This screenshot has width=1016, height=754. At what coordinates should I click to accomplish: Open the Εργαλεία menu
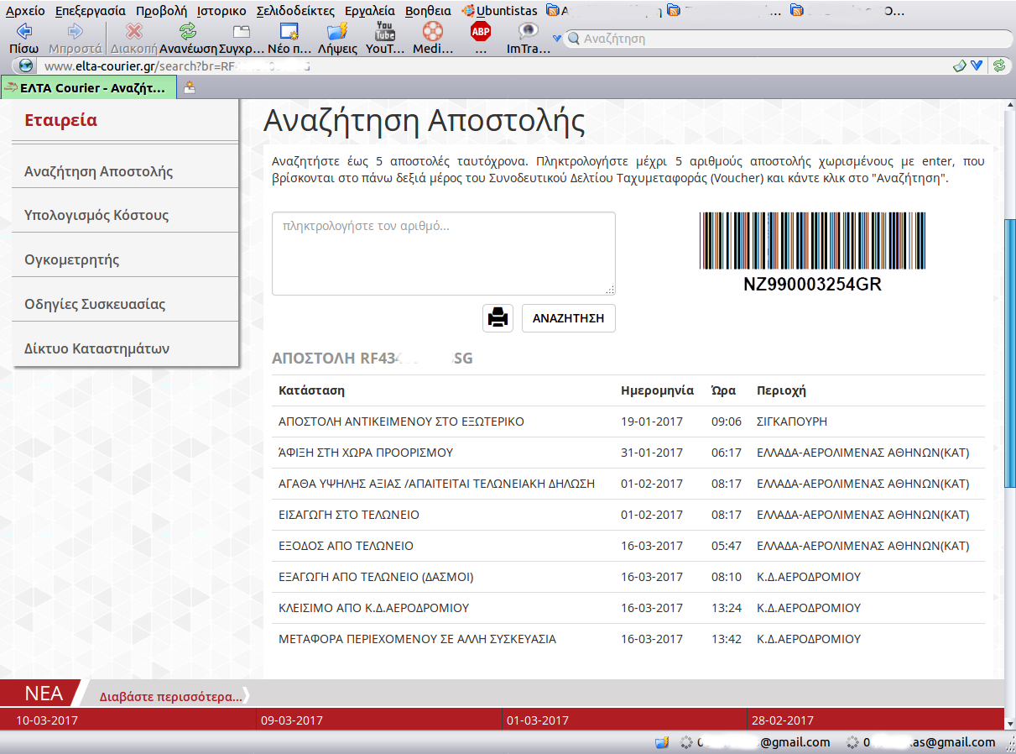point(369,11)
